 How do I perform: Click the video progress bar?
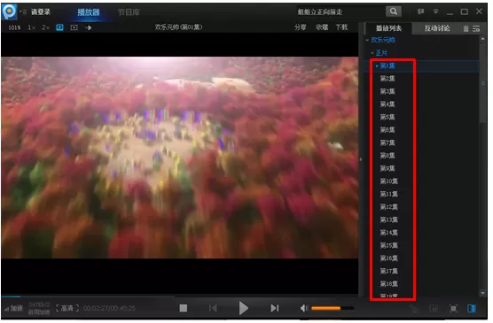[179, 296]
